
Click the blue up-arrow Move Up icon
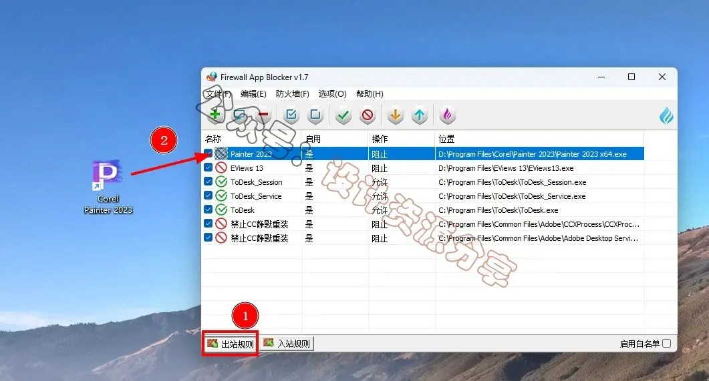pos(420,115)
